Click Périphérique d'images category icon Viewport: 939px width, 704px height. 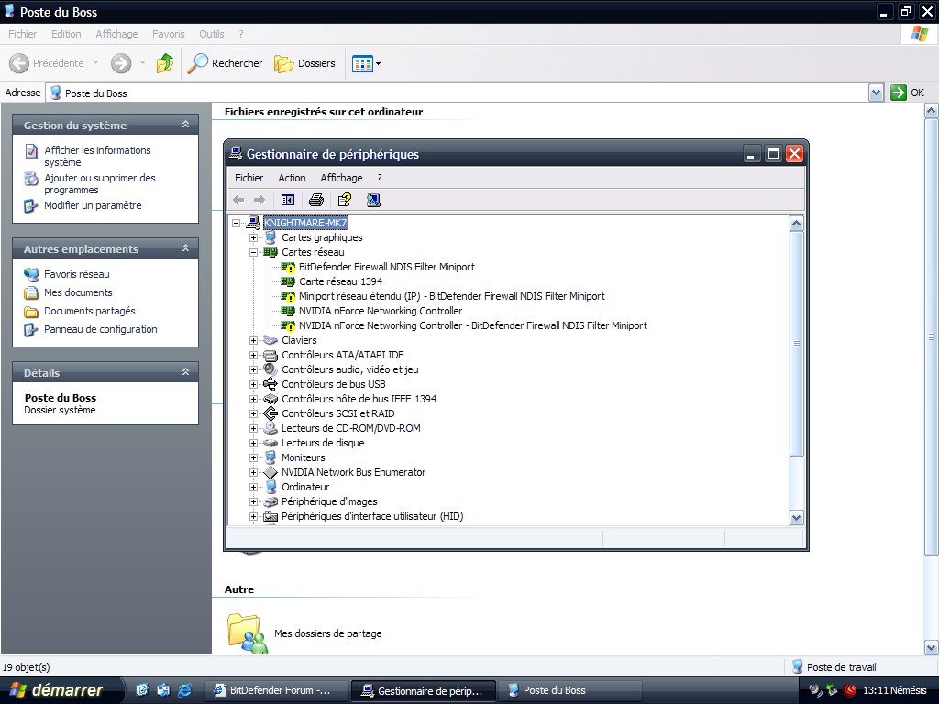click(x=271, y=501)
